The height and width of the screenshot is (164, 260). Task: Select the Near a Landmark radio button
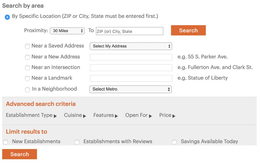(27, 79)
